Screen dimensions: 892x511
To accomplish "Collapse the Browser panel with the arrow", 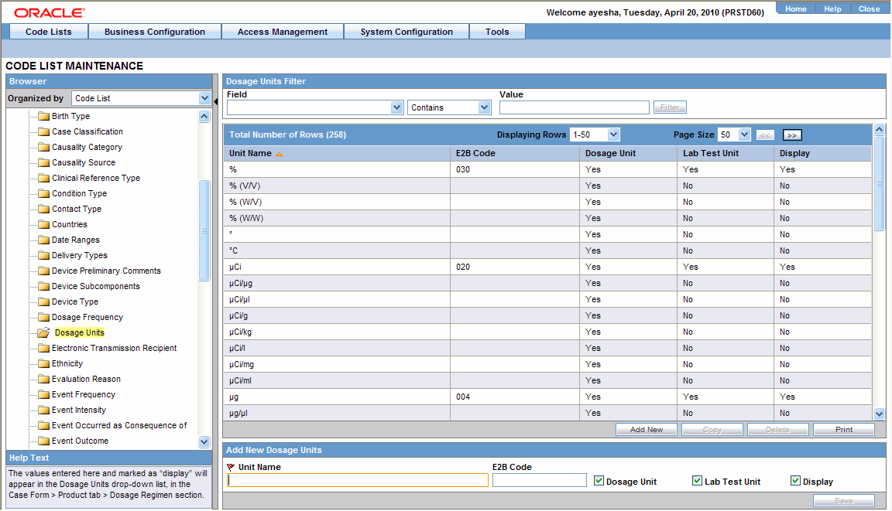I will tap(215, 101).
